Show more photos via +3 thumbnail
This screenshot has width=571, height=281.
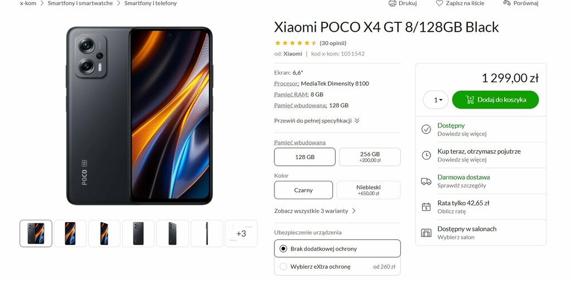tap(241, 233)
